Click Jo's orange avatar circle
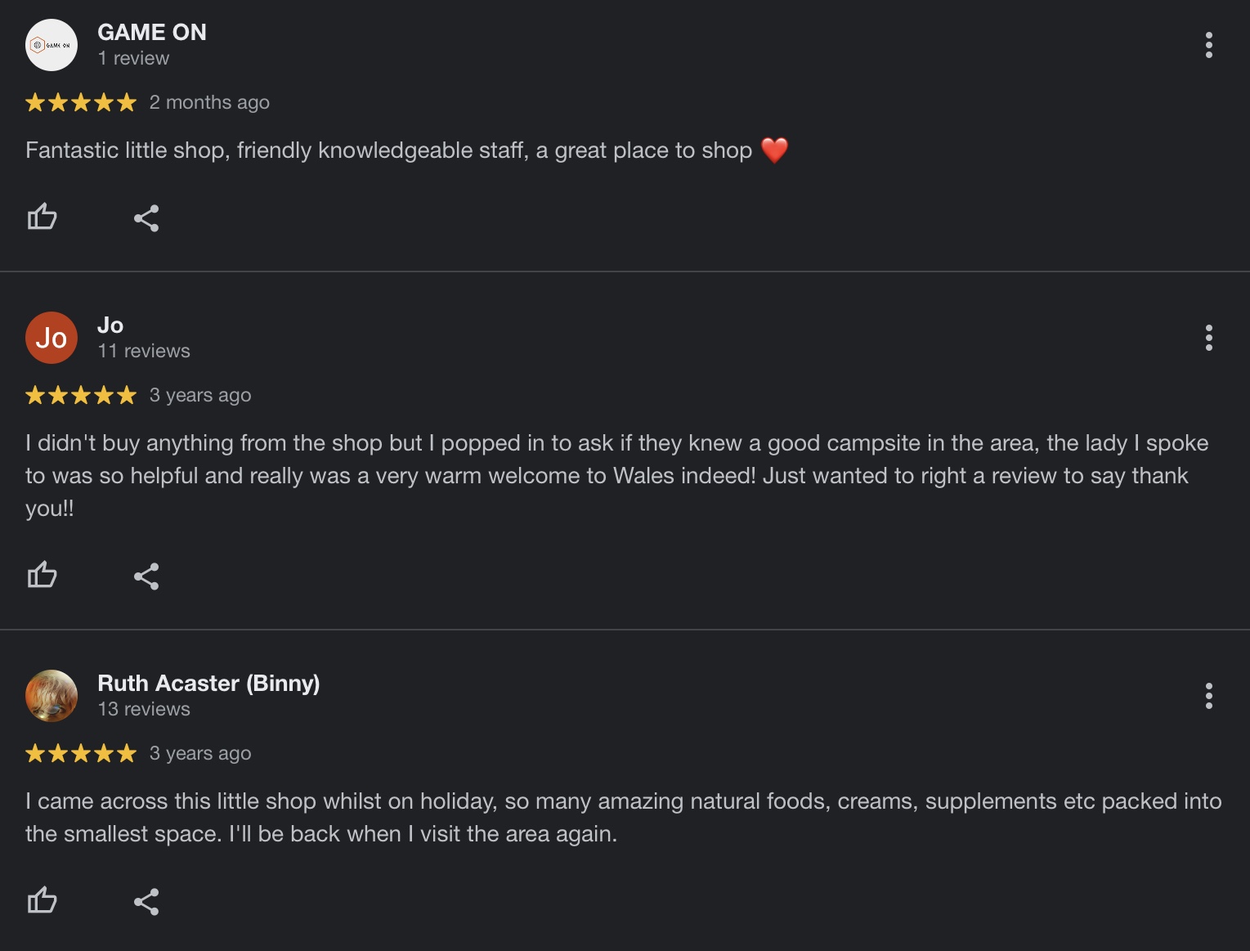The height and width of the screenshot is (951, 1250). 52,338
